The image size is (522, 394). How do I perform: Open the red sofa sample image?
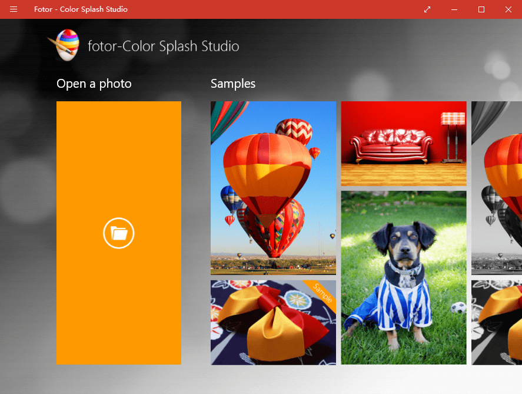pos(404,144)
